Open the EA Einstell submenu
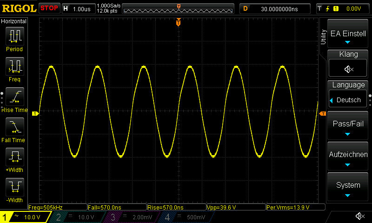Viewport: 372px width, 223px height. (x=348, y=33)
